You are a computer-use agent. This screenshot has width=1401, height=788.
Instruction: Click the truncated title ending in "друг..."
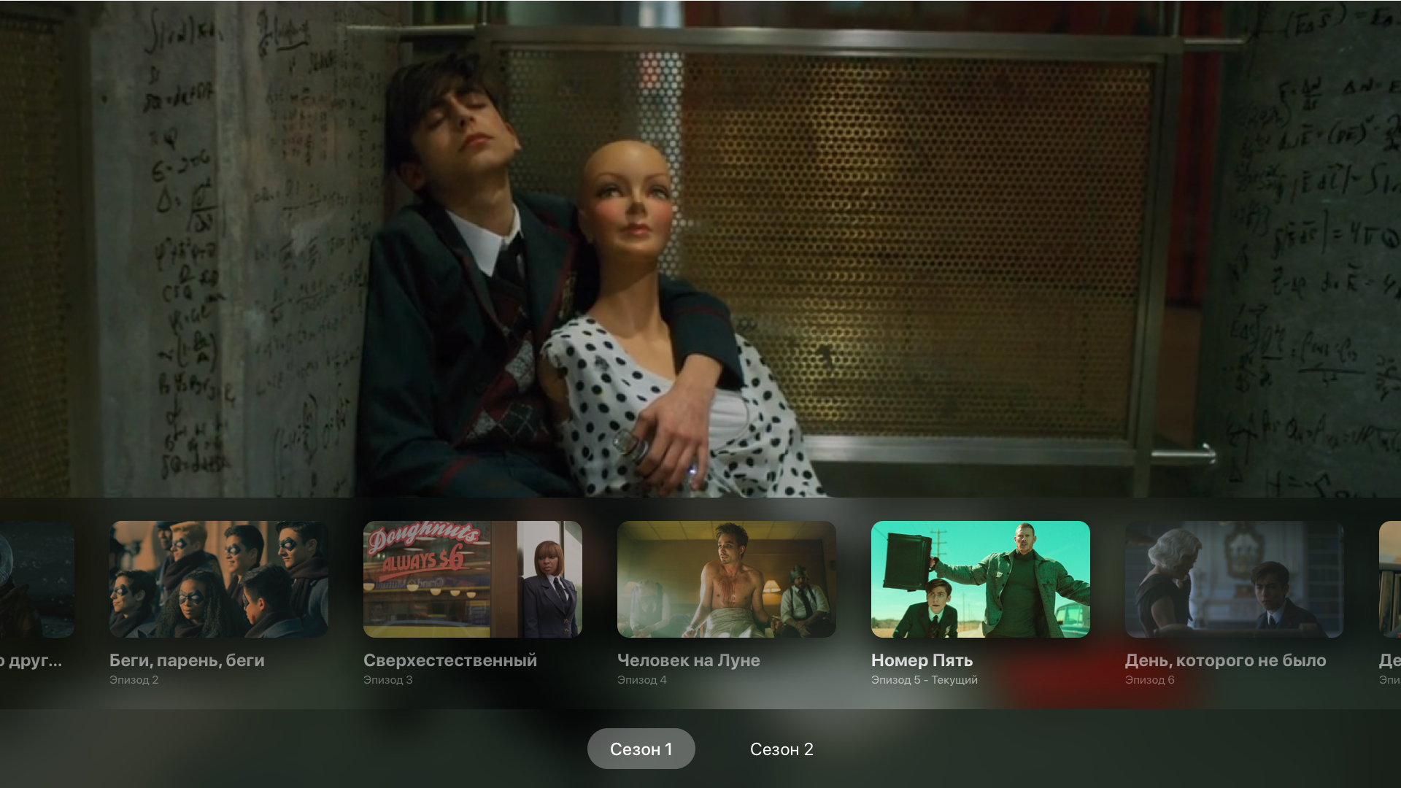point(31,660)
